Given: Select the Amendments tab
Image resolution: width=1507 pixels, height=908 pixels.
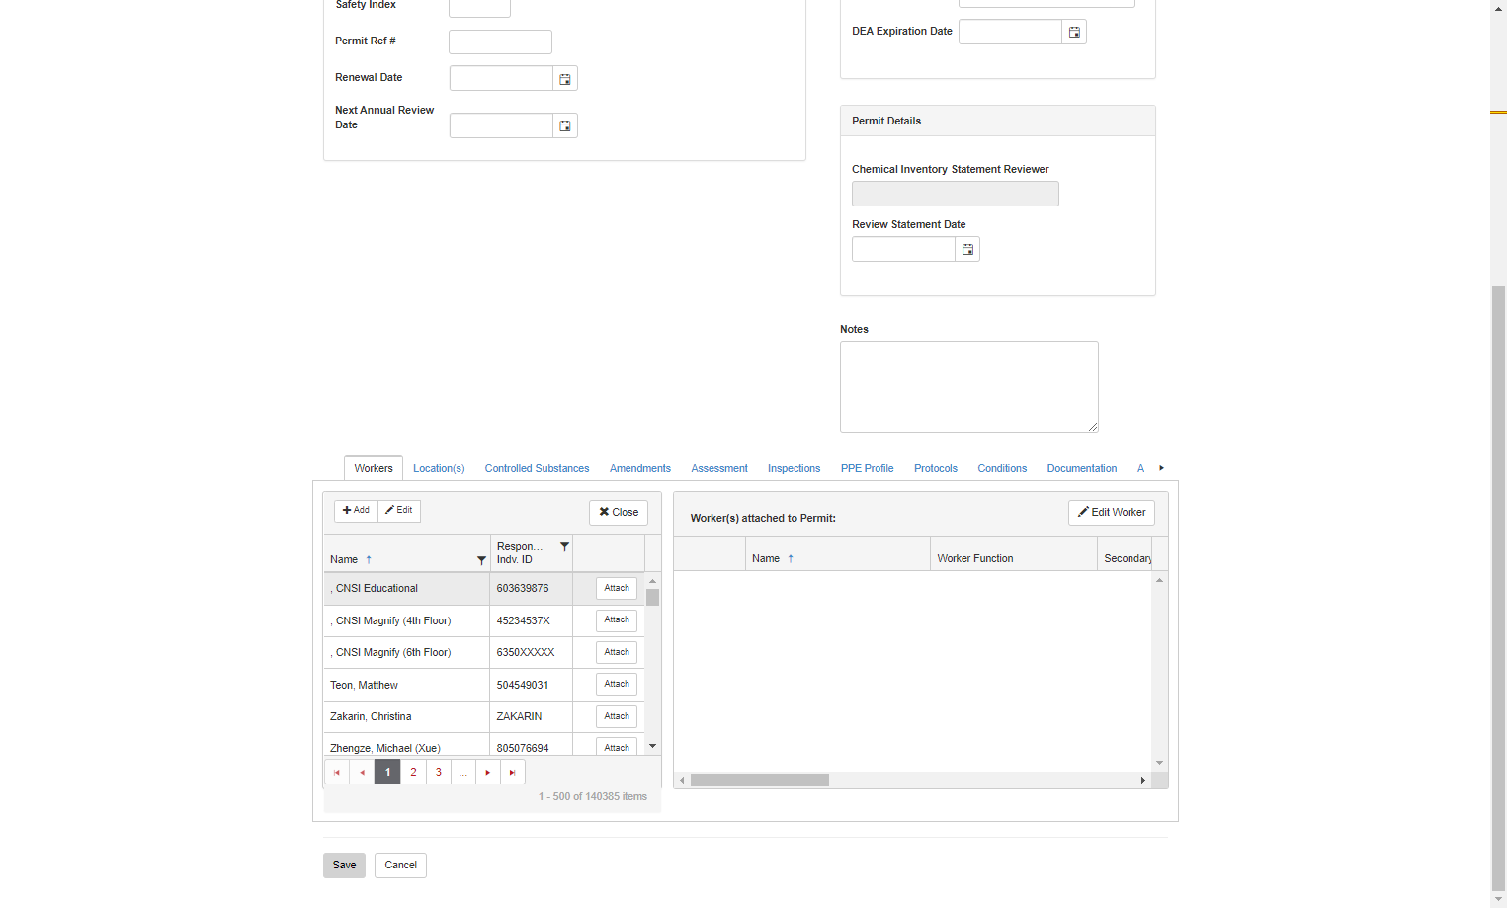Looking at the screenshot, I should pos(640,469).
